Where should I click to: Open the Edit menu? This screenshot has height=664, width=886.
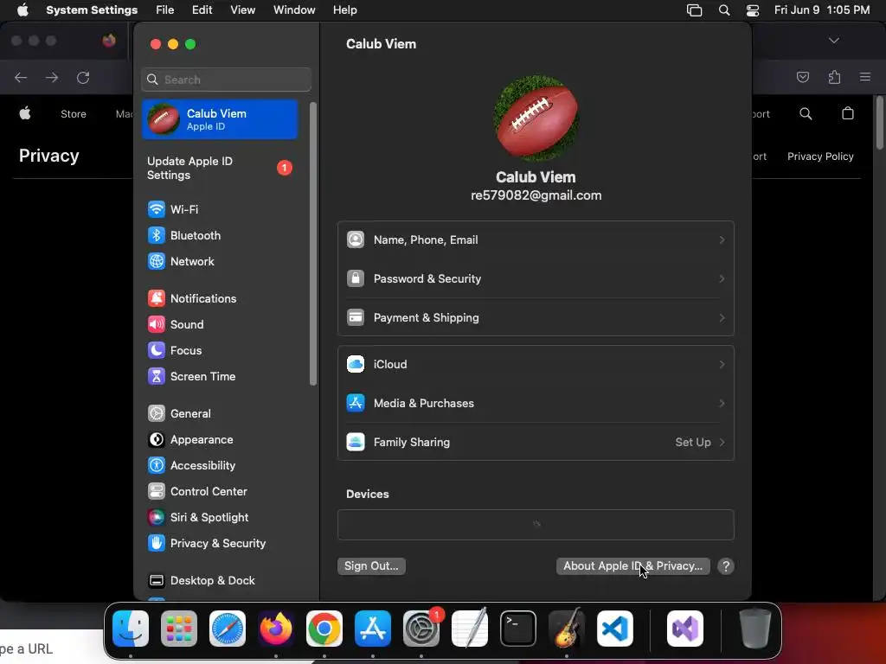[202, 10]
